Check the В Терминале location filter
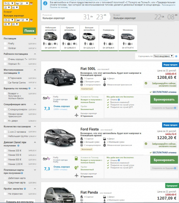The height and width of the screenshot is (203, 179). [x=5, y=78]
